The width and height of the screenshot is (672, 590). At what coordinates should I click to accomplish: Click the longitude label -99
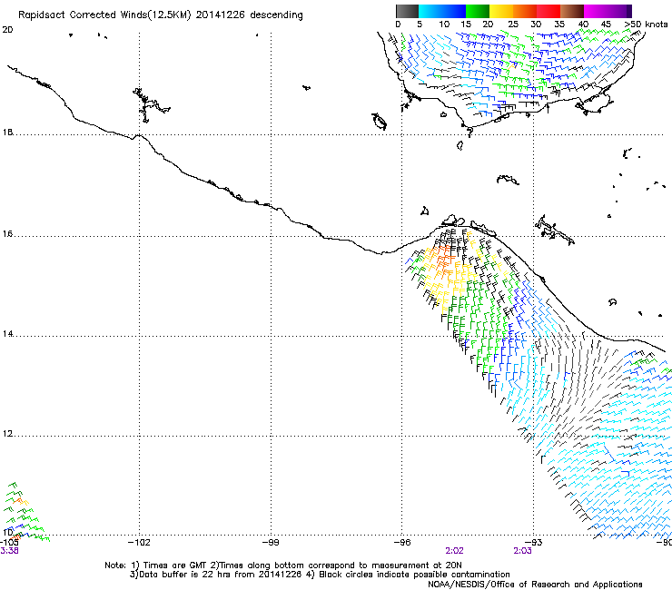tap(271, 543)
